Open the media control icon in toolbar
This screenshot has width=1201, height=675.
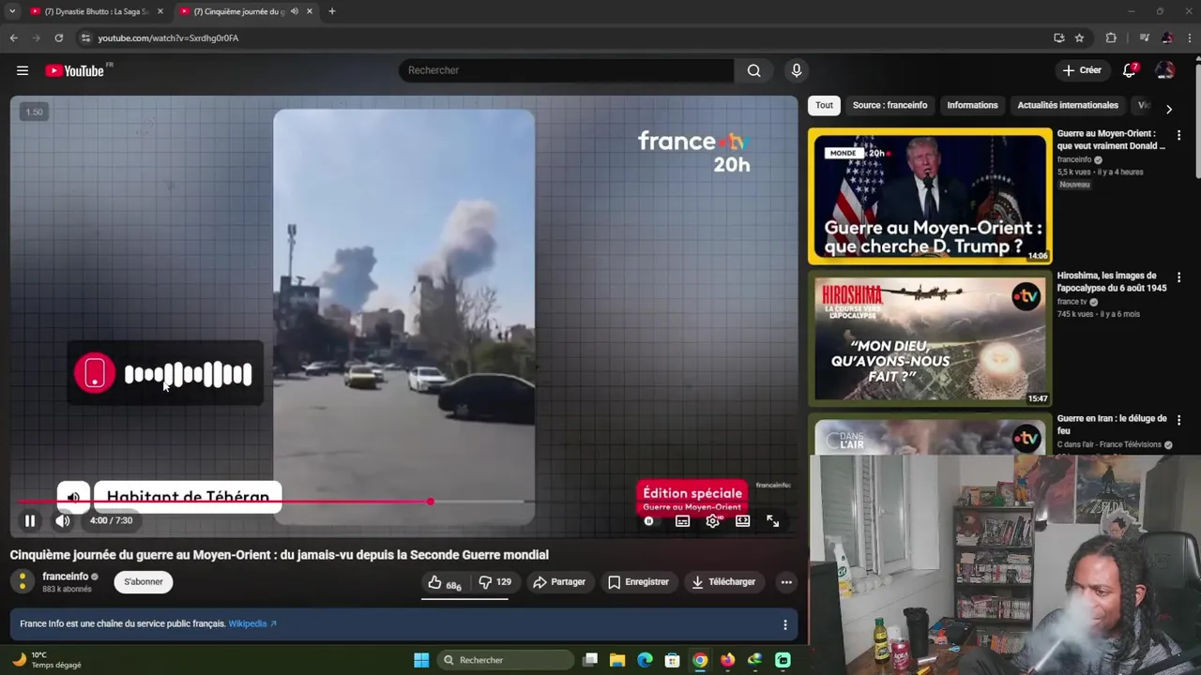pyautogui.click(x=1144, y=37)
